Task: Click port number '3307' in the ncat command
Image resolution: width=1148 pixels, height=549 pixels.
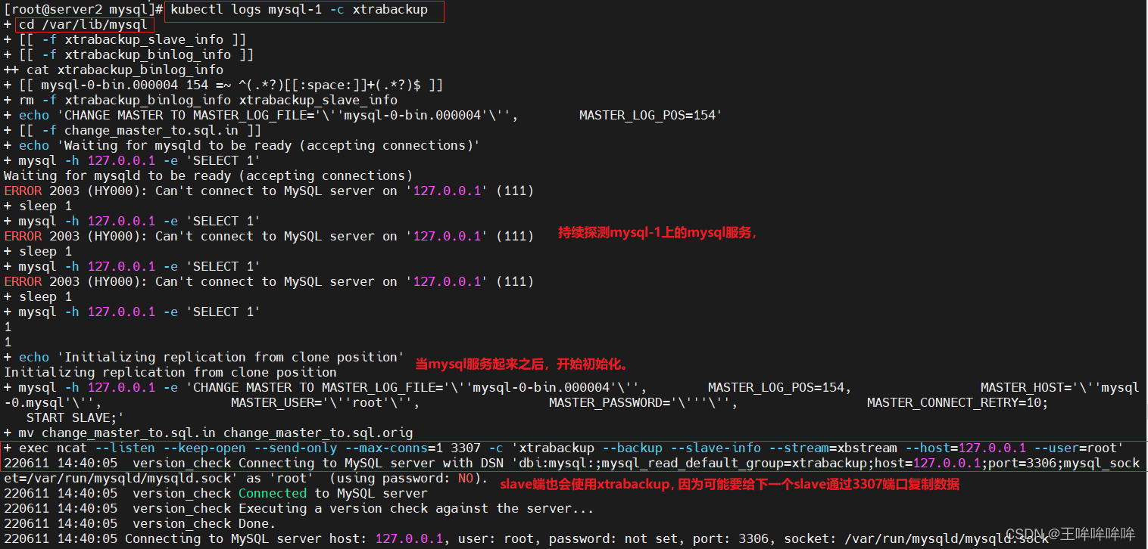Action: [x=466, y=448]
